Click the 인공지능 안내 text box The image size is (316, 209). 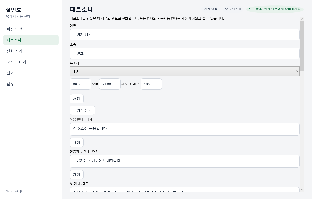[x=185, y=161]
